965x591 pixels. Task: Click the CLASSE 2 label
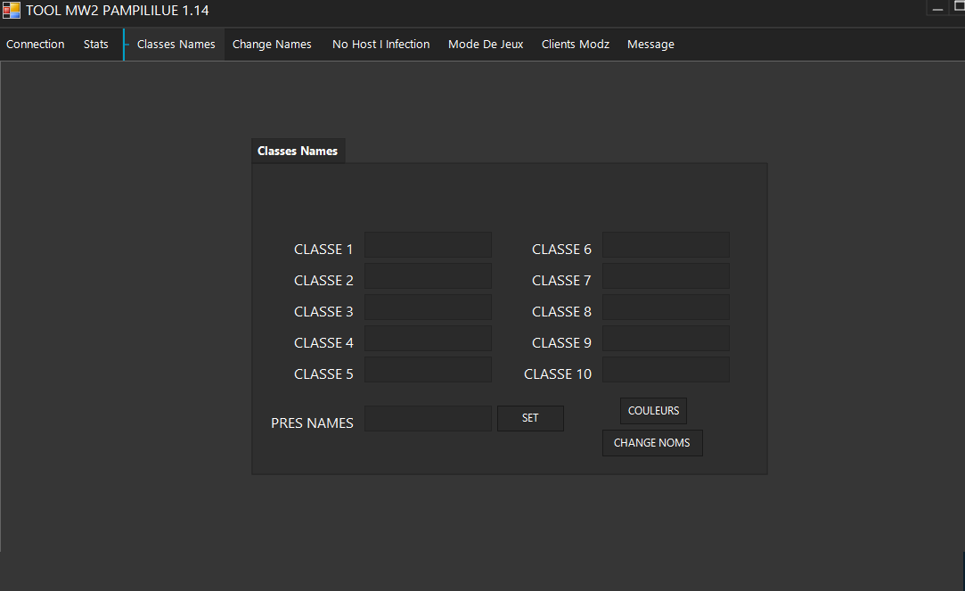point(323,281)
